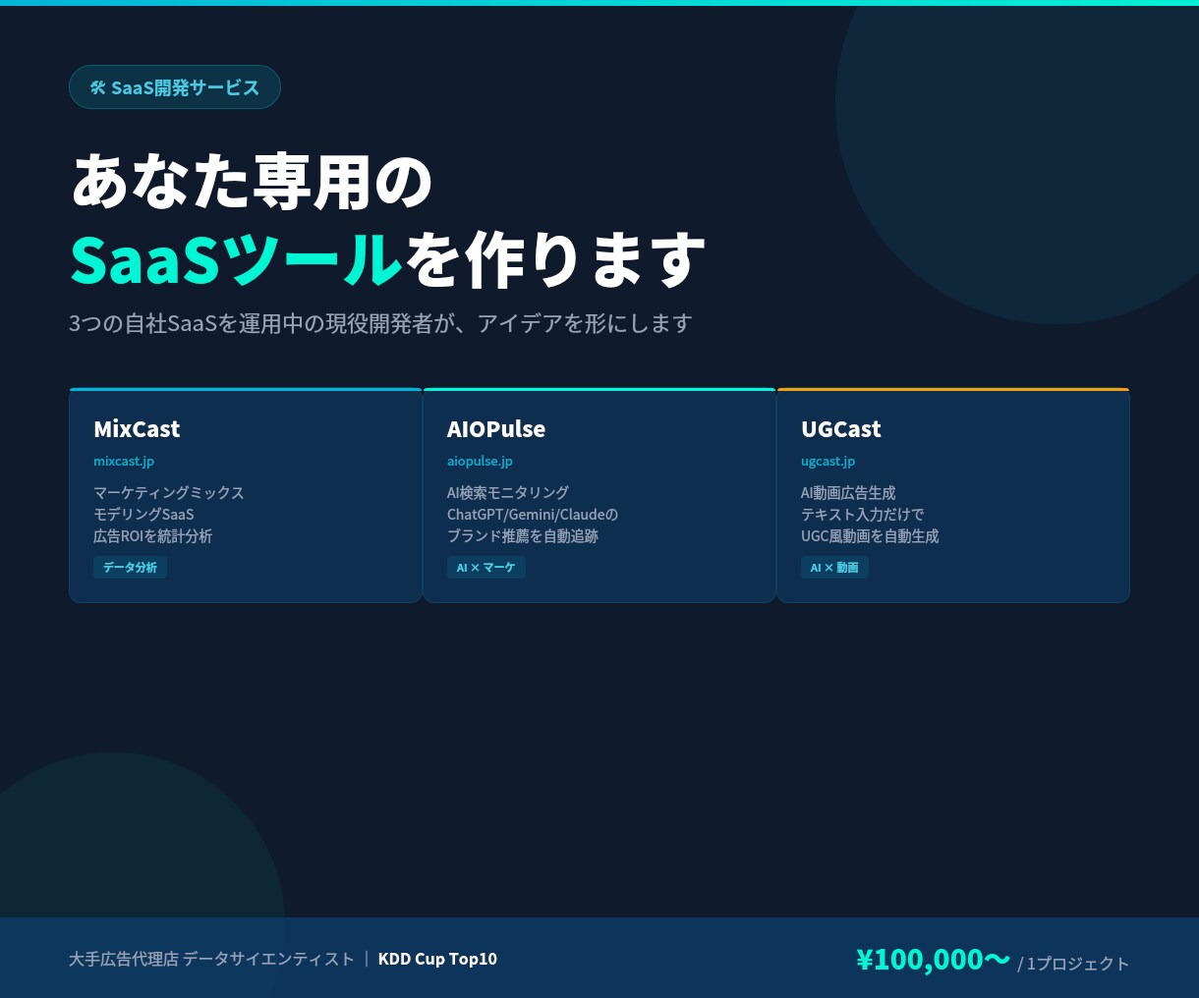
Task: Open the AIOPulse card title
Action: pyautogui.click(x=496, y=429)
